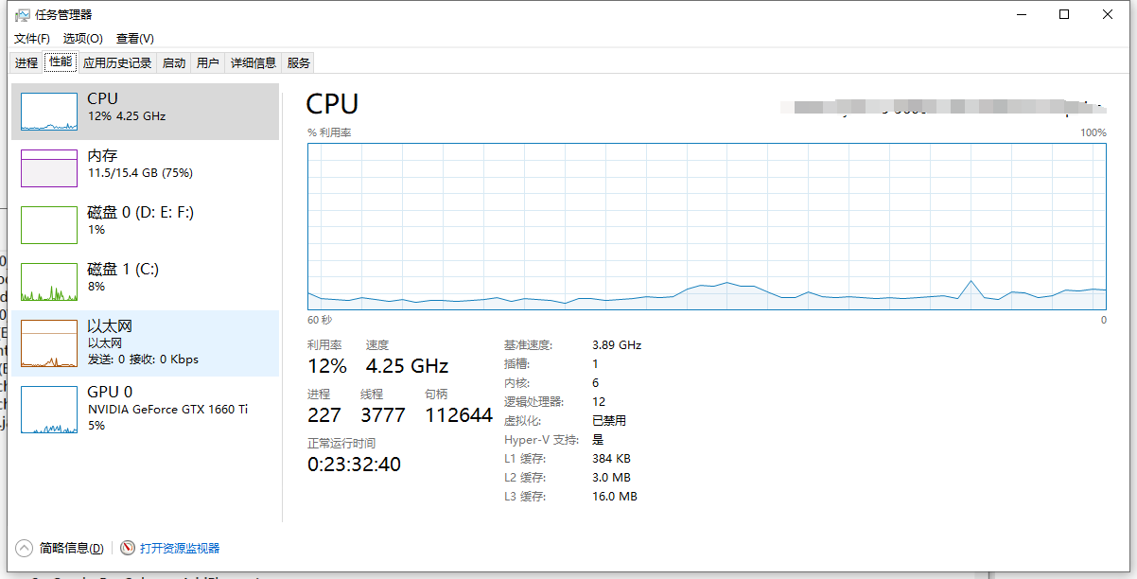The width and height of the screenshot is (1137, 579).
Task: Open the 选项(O) menu
Action: point(82,39)
